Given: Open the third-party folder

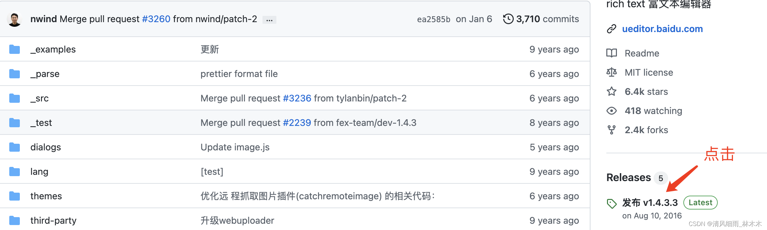Looking at the screenshot, I should tap(53, 220).
